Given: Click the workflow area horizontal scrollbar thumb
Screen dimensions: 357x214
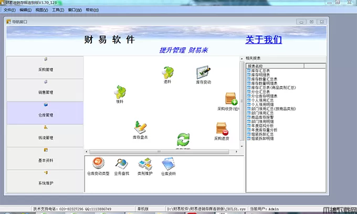Looking at the screenshot, I should (159, 152).
